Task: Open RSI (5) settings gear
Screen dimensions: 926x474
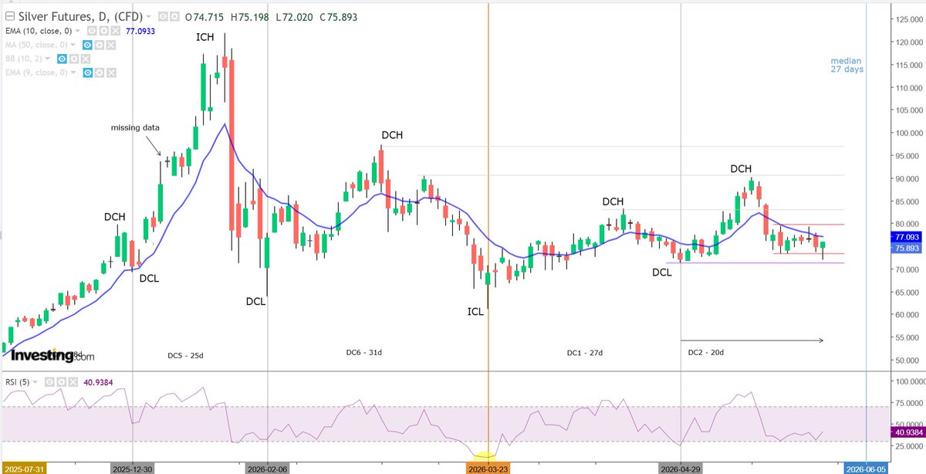Action: point(61,382)
